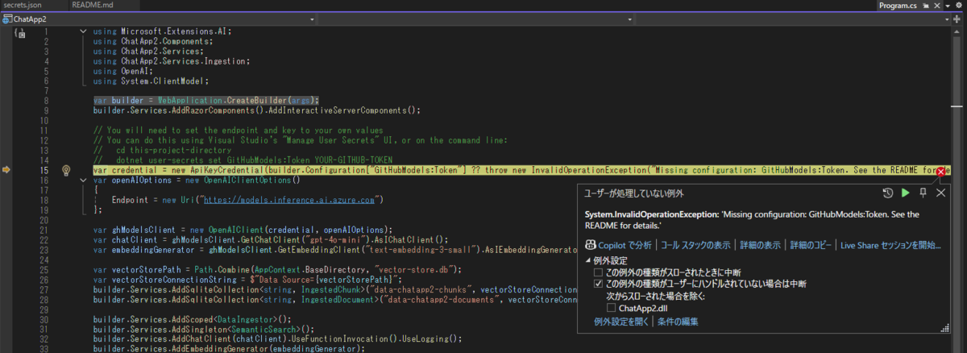Click the コール スタックの表示 link
Screen dimensions: 967x353
695,244
